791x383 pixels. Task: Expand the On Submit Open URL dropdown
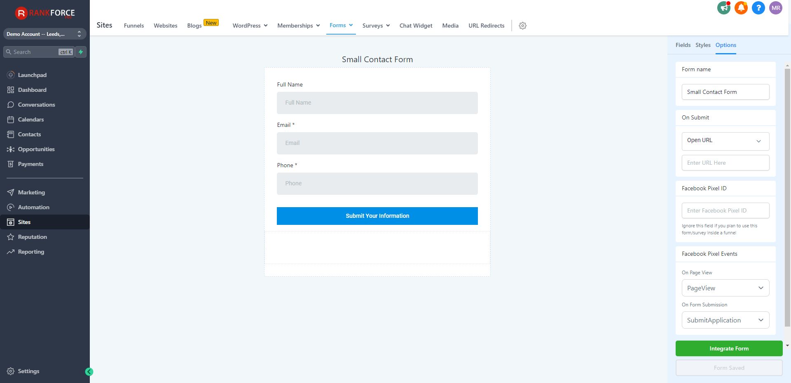pos(725,141)
